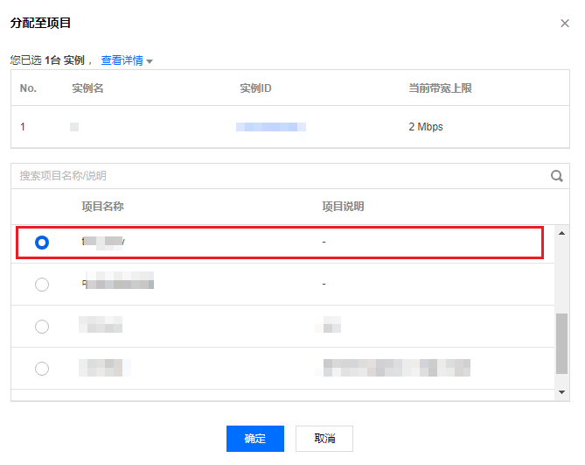Select the third project radio button

(42, 327)
